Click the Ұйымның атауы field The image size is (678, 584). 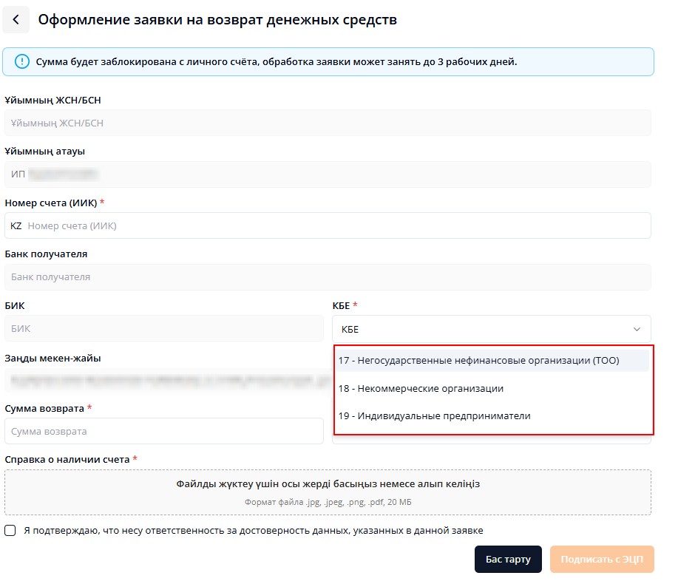tap(328, 174)
